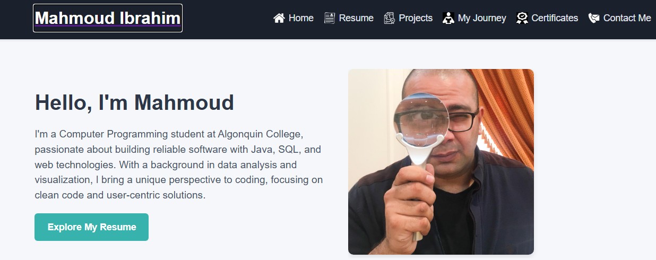Screen dimensions: 656x260
Task: Click the Projects icon in navbar
Action: [390, 18]
